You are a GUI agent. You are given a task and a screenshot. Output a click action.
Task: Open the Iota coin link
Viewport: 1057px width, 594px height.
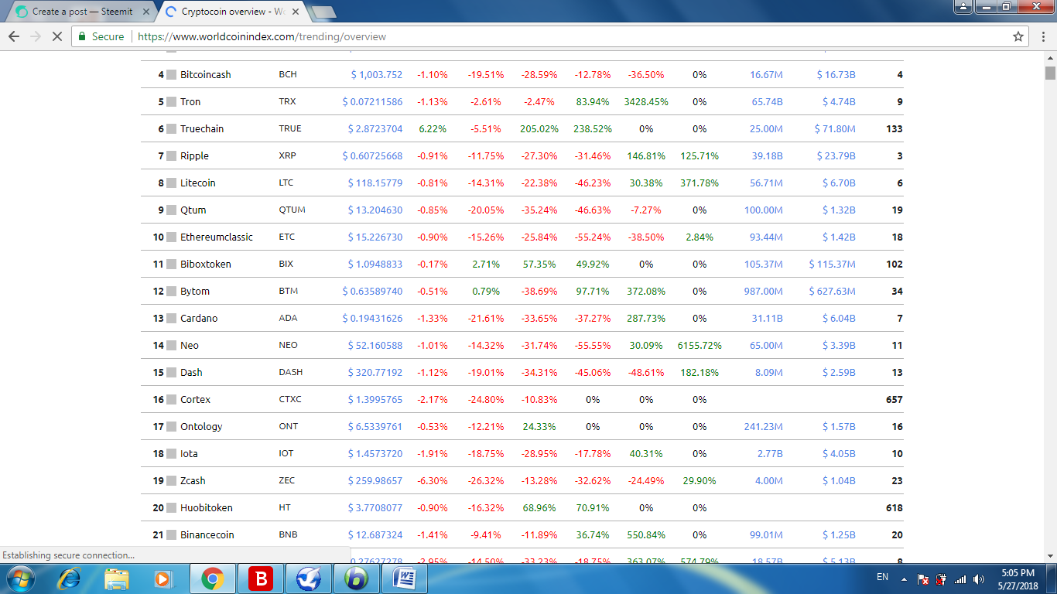[x=189, y=454]
